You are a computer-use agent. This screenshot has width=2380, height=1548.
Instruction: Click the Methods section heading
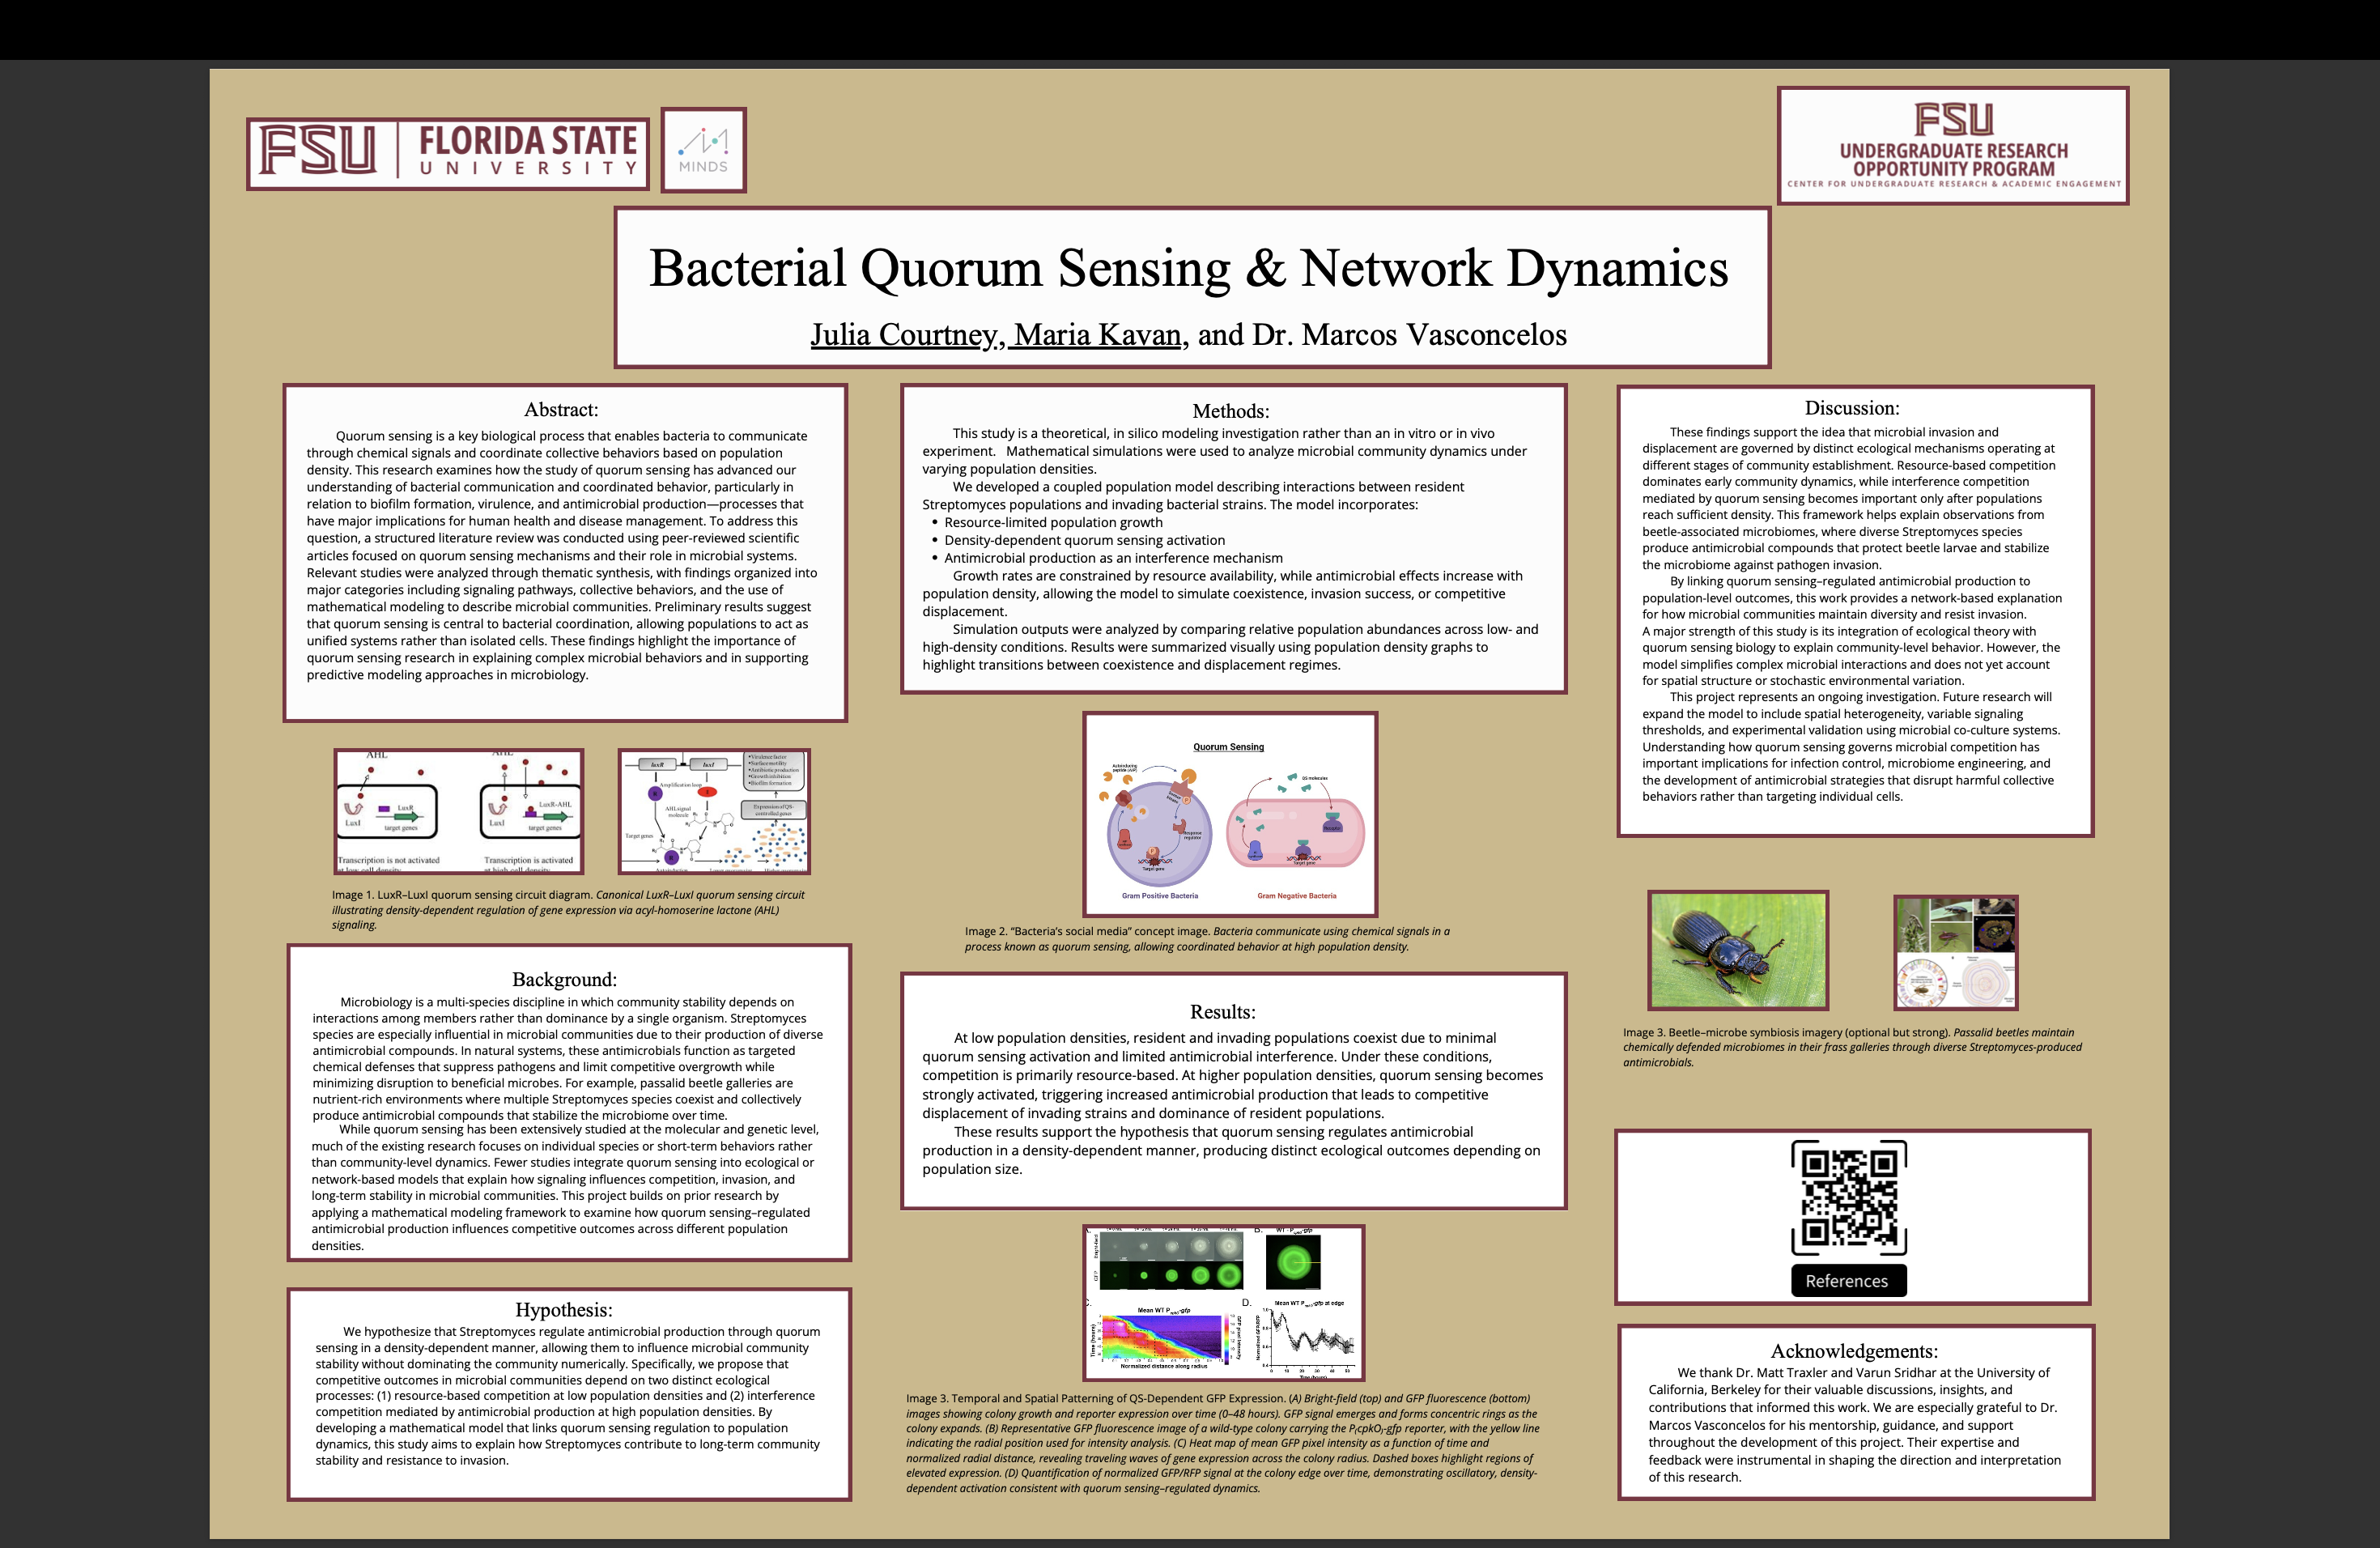click(x=1230, y=411)
